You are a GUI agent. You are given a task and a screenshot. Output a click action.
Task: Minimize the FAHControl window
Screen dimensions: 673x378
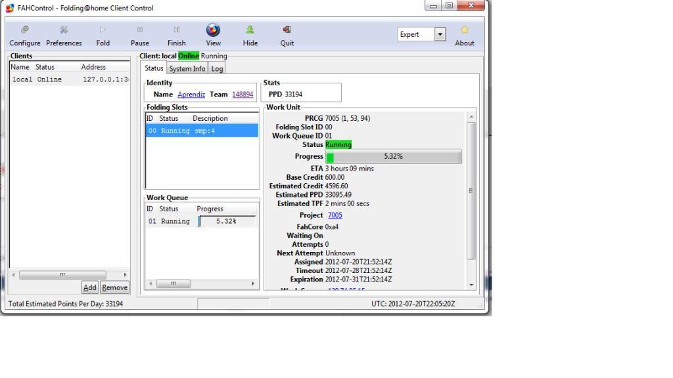pyautogui.click(x=434, y=5)
